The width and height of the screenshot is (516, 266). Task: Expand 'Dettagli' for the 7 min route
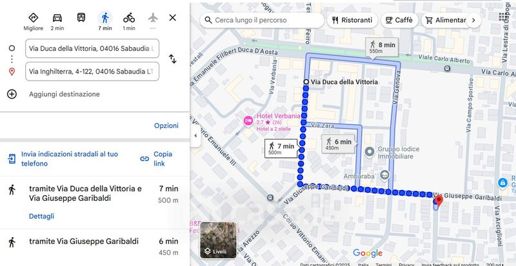(x=41, y=216)
